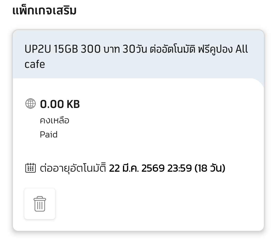277x247 pixels.
Task: Click the 'UP2U' name in package title
Action: 38,49
